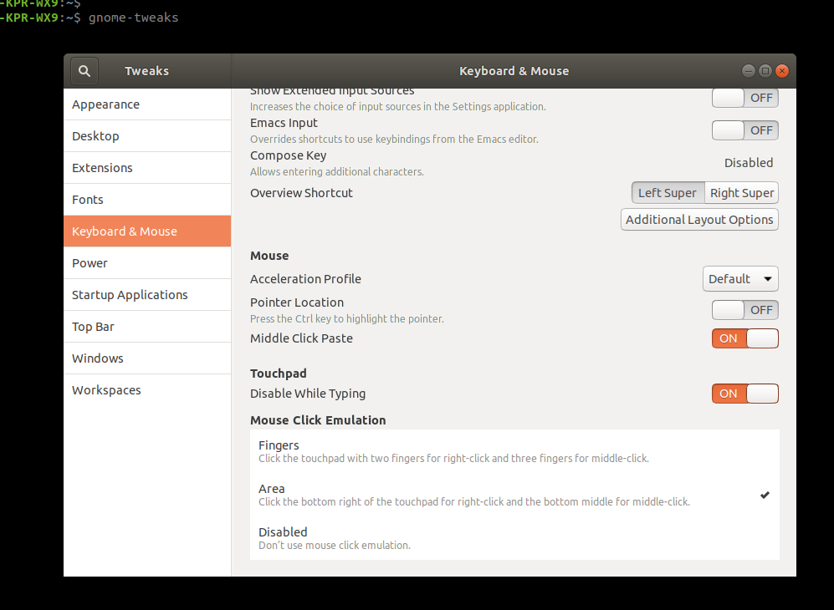The height and width of the screenshot is (610, 834).
Task: Open the Fonts settings section
Action: click(x=87, y=199)
